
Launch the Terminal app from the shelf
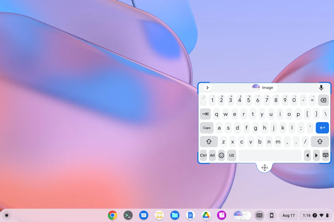pos(128,215)
